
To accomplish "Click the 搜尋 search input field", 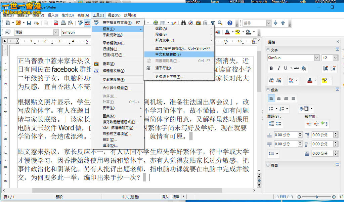I will point(254,23).
